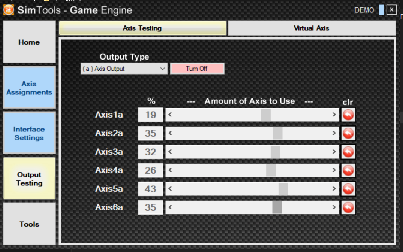The height and width of the screenshot is (252, 403).
Task: Clear the Axis1a value with its red button
Action: [x=348, y=115]
